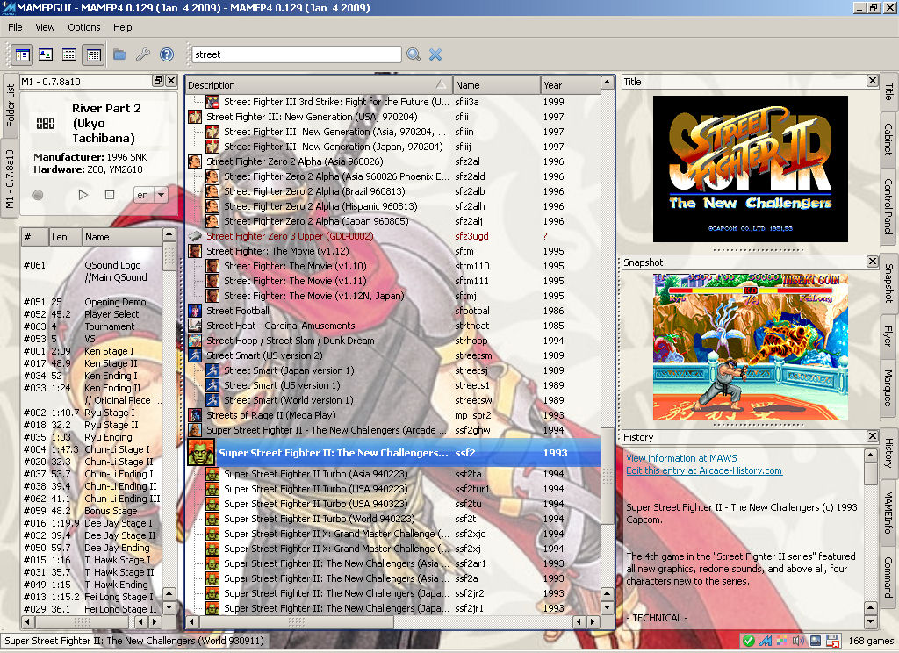Click the game icon beside Street Football
The image size is (899, 653).
coord(195,311)
